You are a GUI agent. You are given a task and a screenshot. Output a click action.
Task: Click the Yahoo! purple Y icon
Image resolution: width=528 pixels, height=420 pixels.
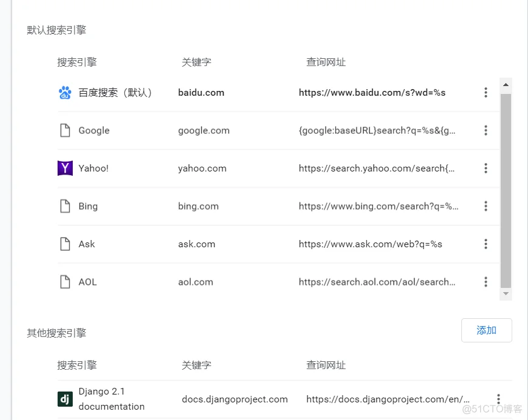65,168
